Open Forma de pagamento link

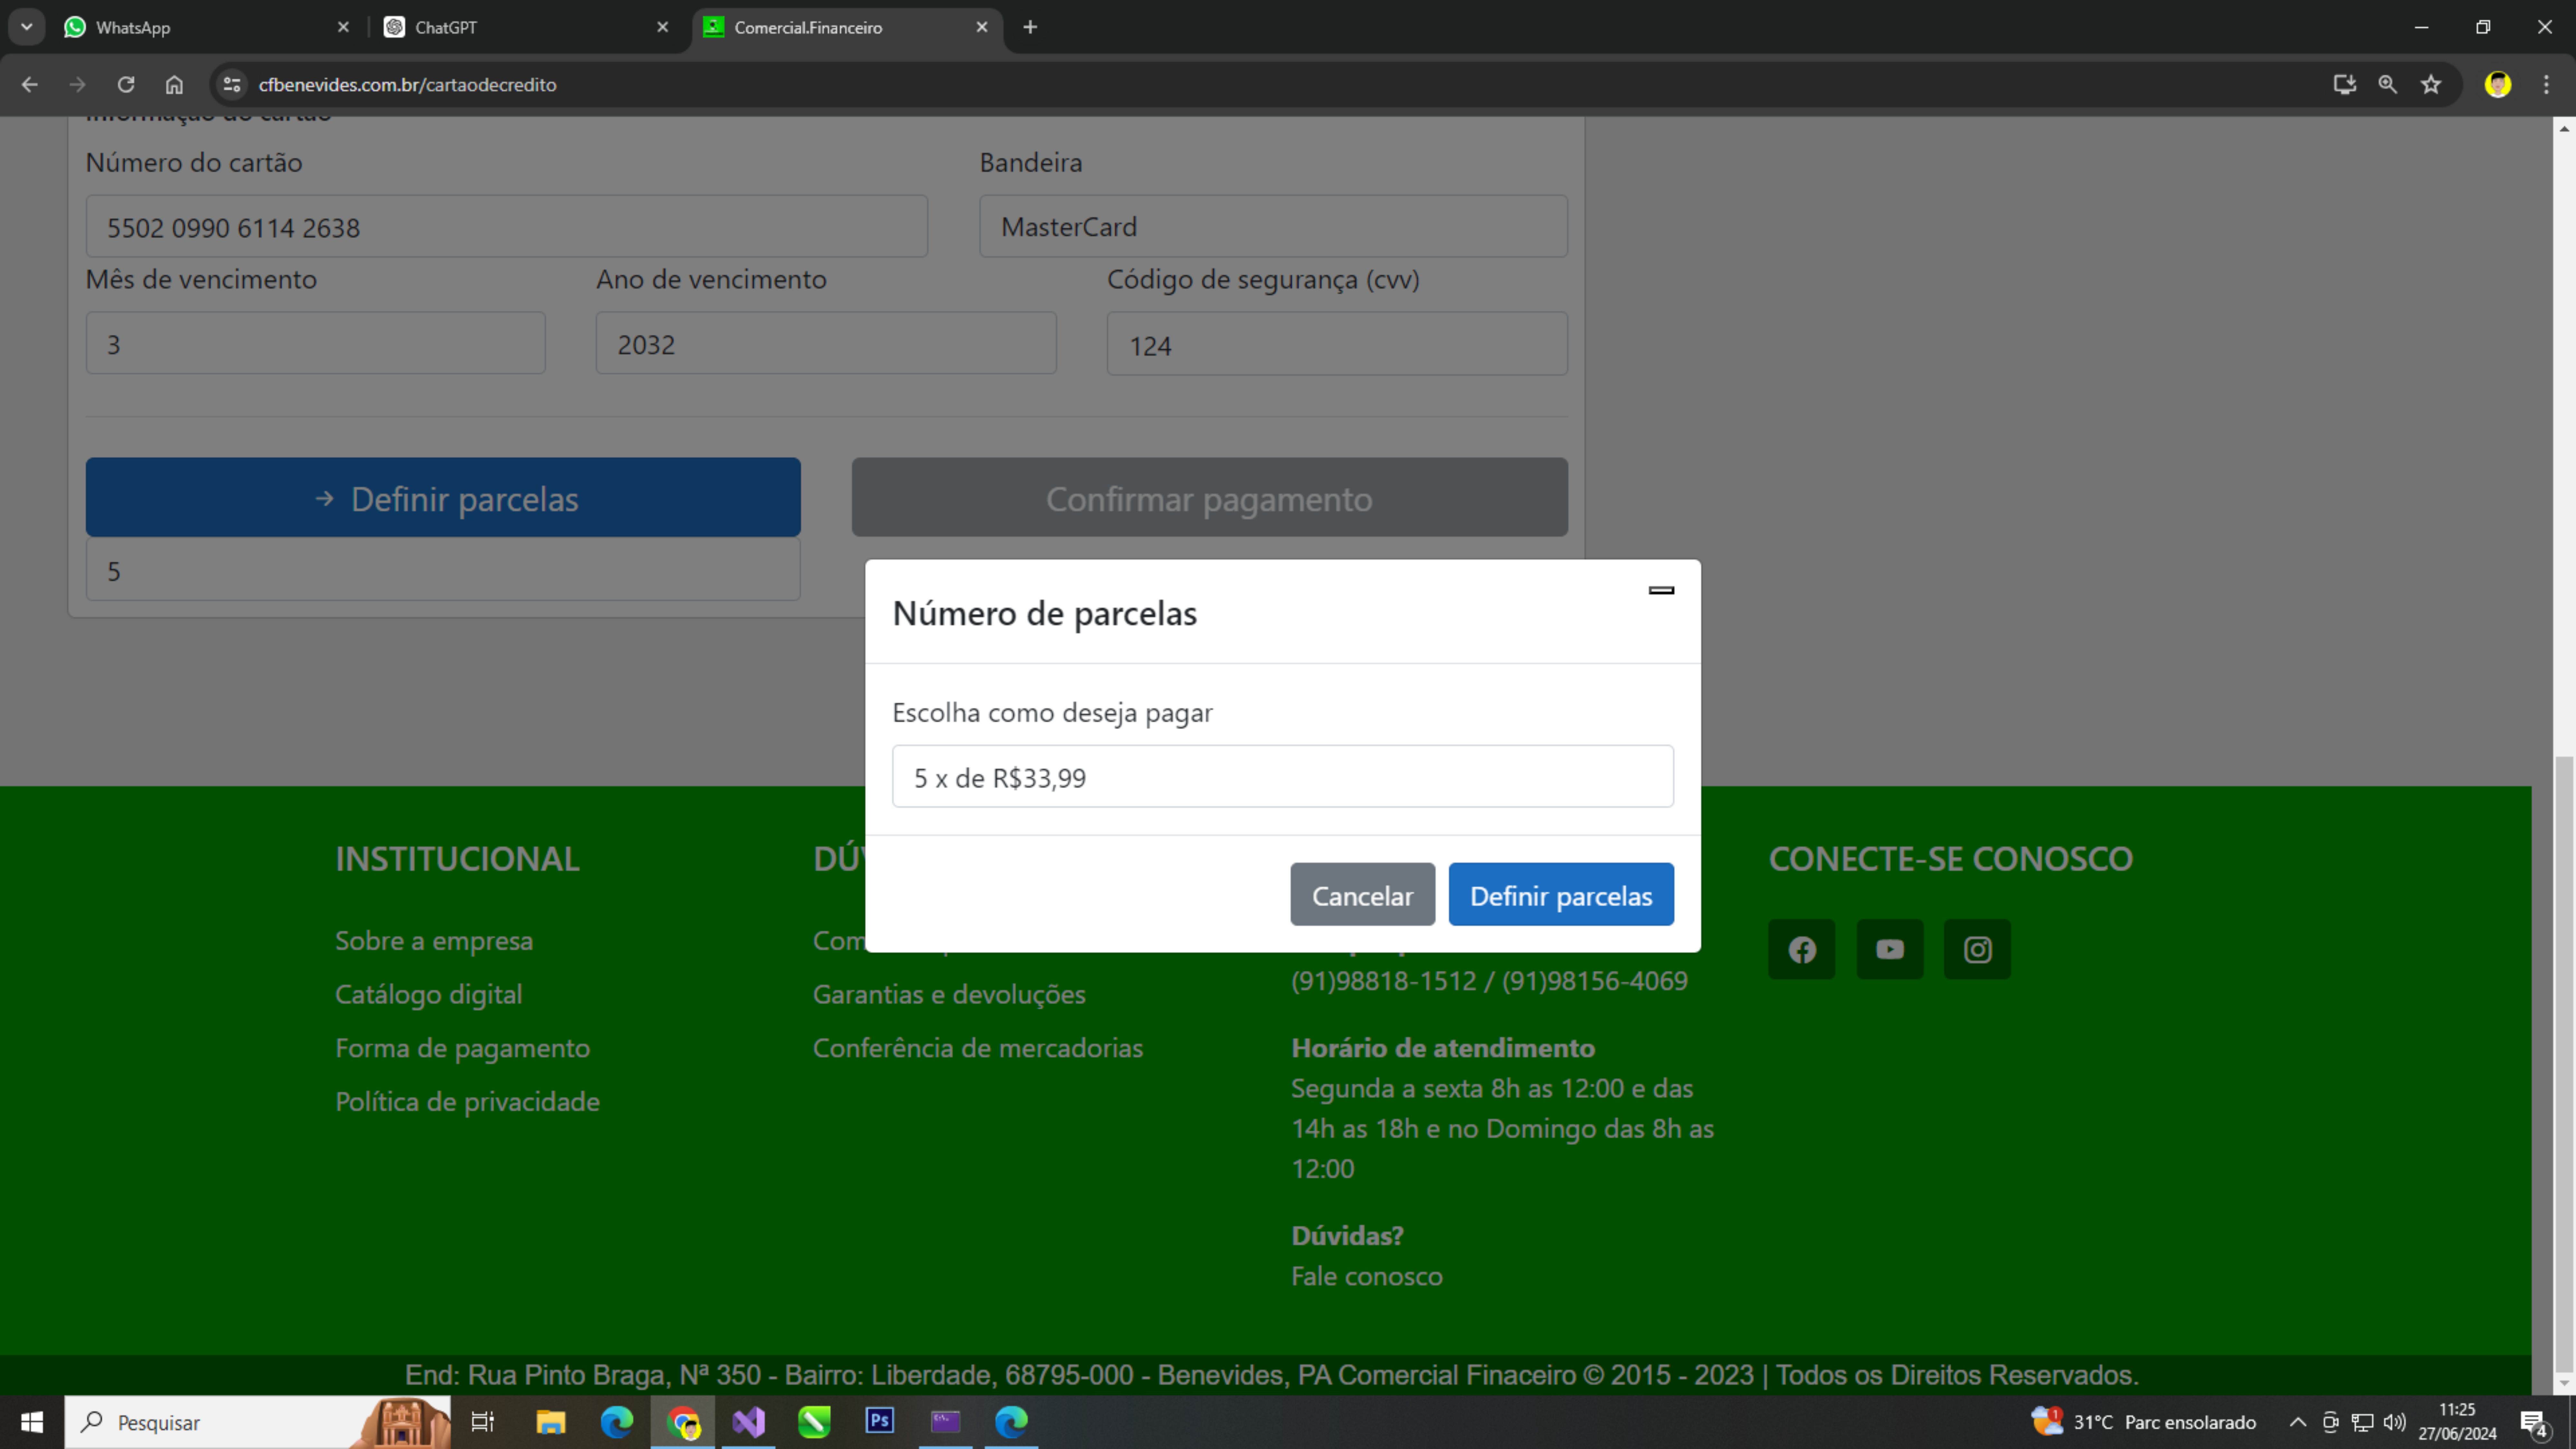pyautogui.click(x=462, y=1048)
